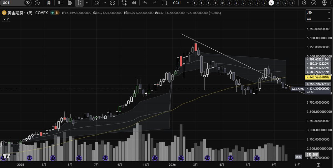Switch to the N circle button

coord(278,3)
